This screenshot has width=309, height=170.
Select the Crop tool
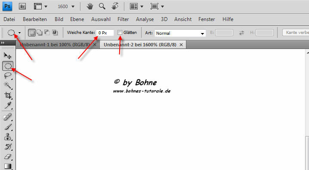pos(8,95)
